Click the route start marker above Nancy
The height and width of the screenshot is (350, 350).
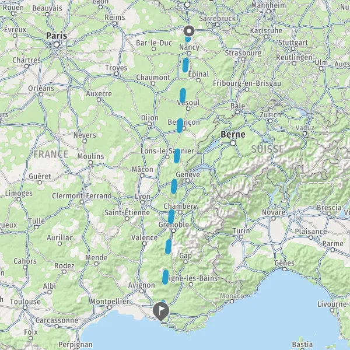(x=189, y=31)
